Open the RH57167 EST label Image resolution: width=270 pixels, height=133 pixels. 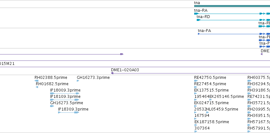coord(259,122)
